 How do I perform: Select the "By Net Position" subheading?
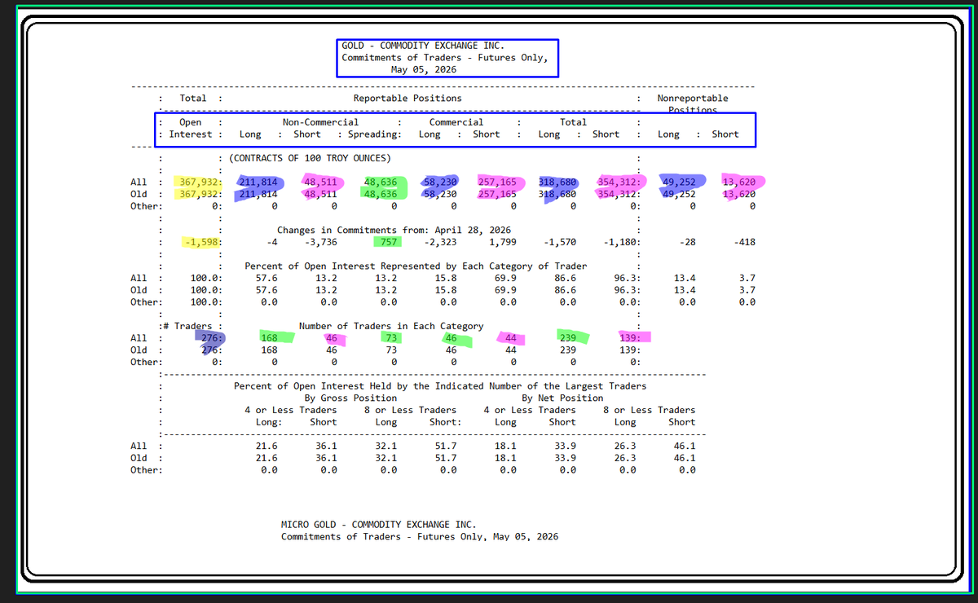[x=562, y=398]
